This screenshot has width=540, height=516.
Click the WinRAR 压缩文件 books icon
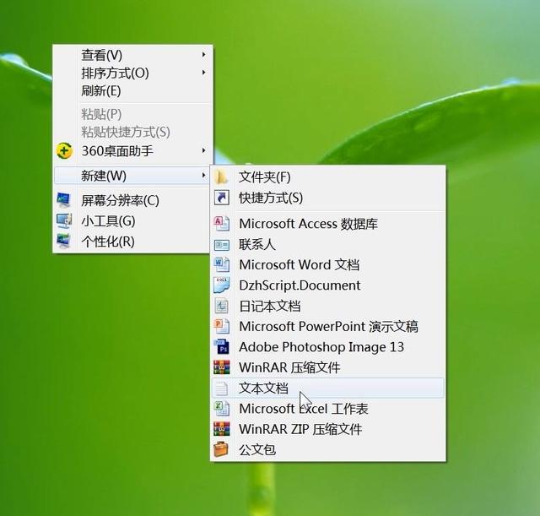click(221, 367)
